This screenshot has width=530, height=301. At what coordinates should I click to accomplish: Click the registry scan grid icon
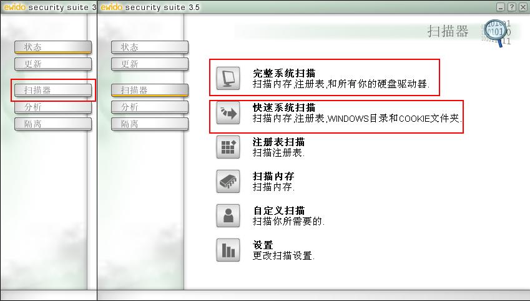click(228, 147)
